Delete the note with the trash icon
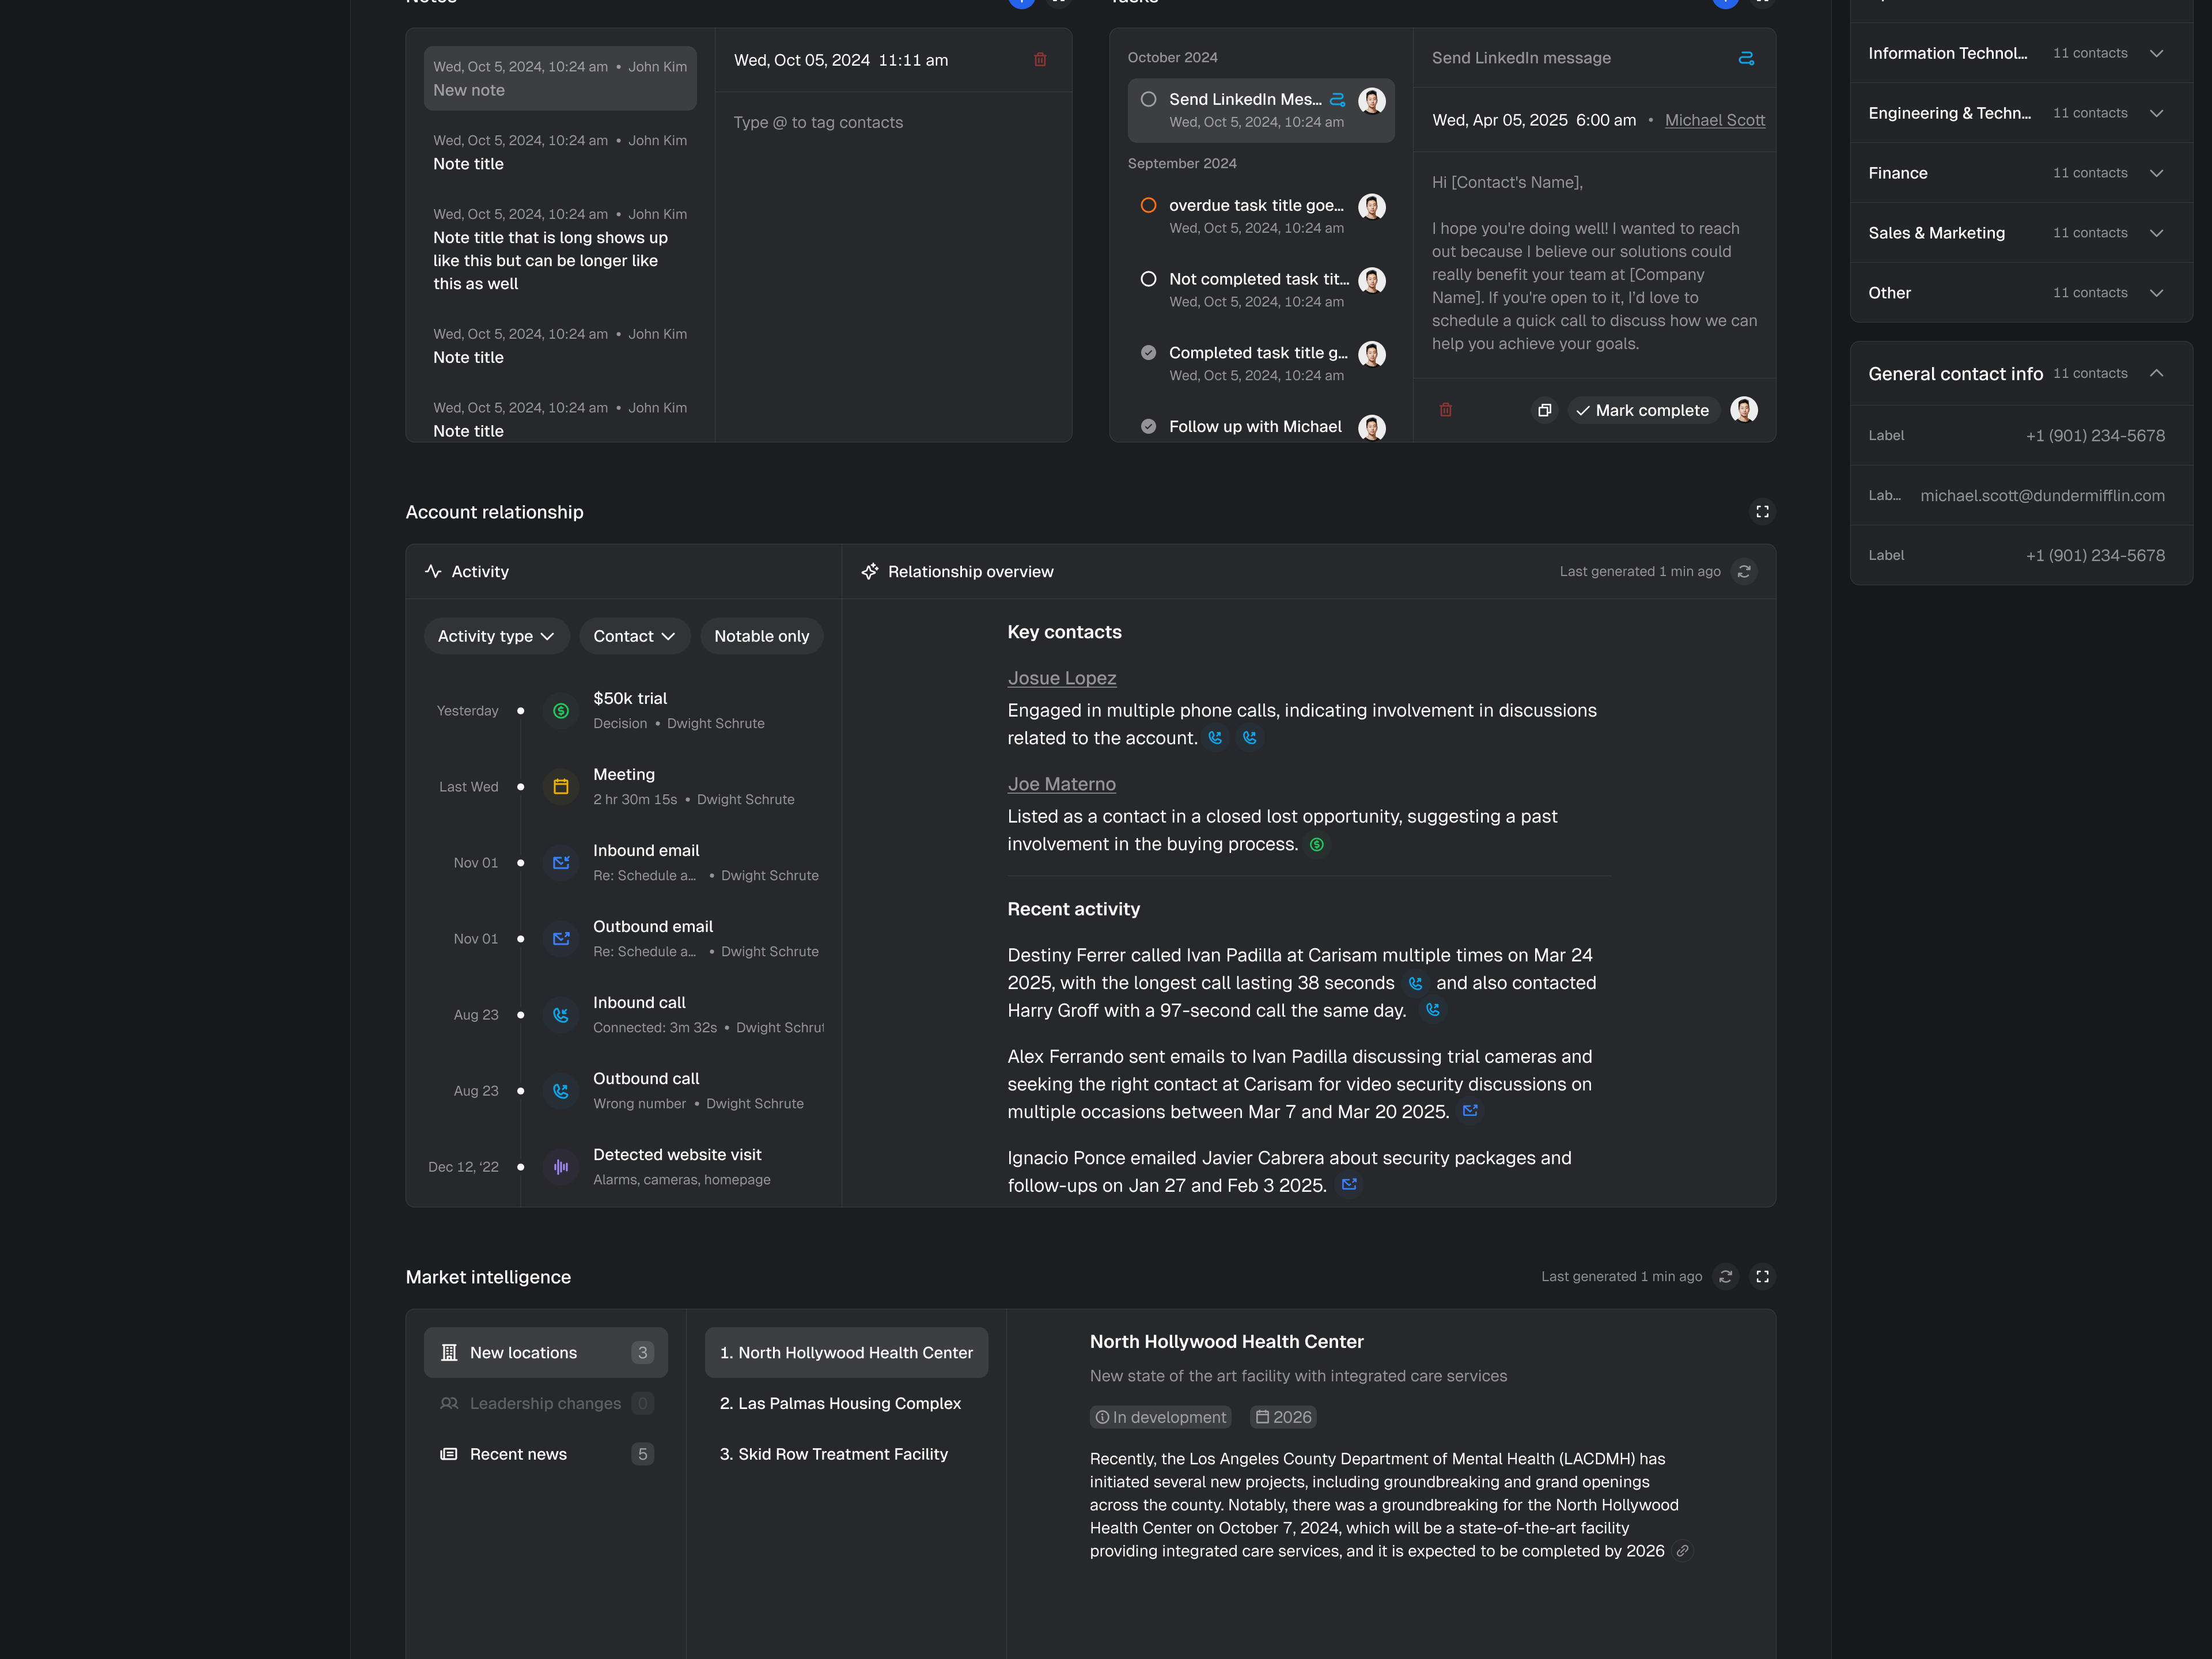Viewport: 2212px width, 1659px height. point(1040,60)
